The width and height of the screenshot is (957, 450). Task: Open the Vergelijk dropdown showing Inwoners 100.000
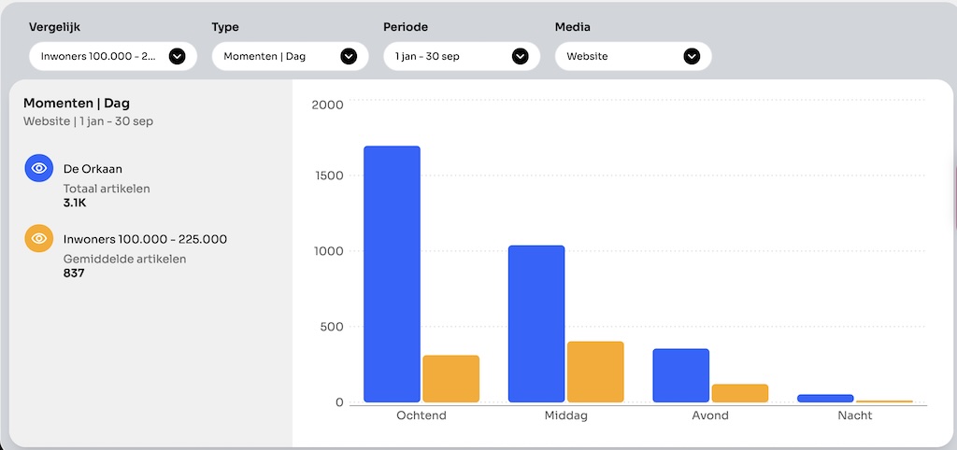(x=98, y=56)
